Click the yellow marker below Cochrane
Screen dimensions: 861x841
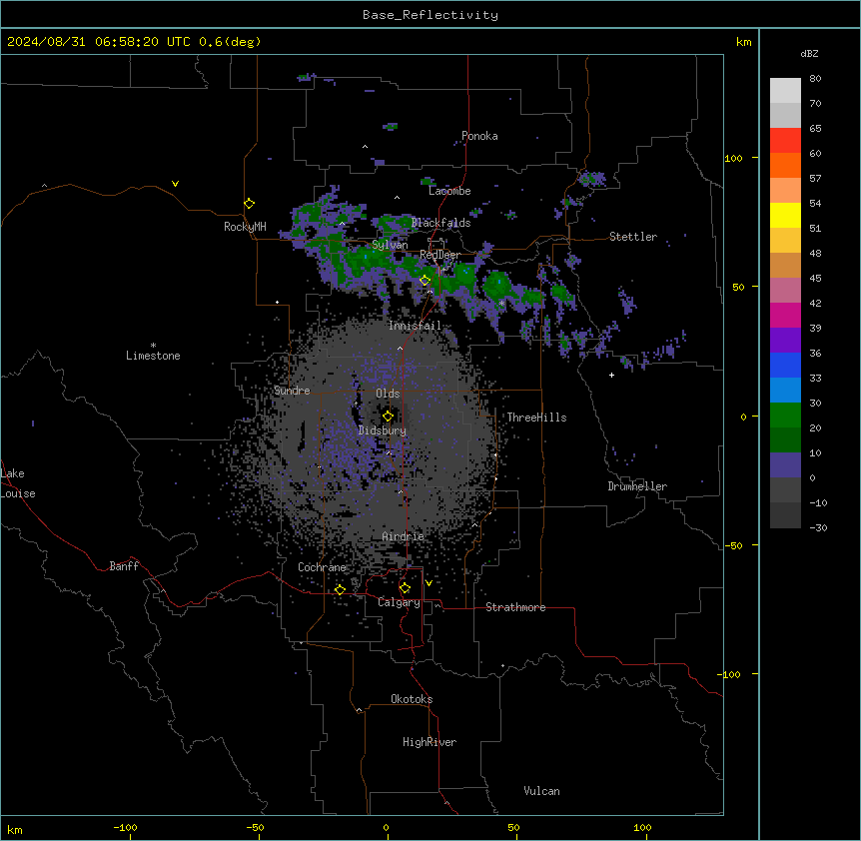340,589
